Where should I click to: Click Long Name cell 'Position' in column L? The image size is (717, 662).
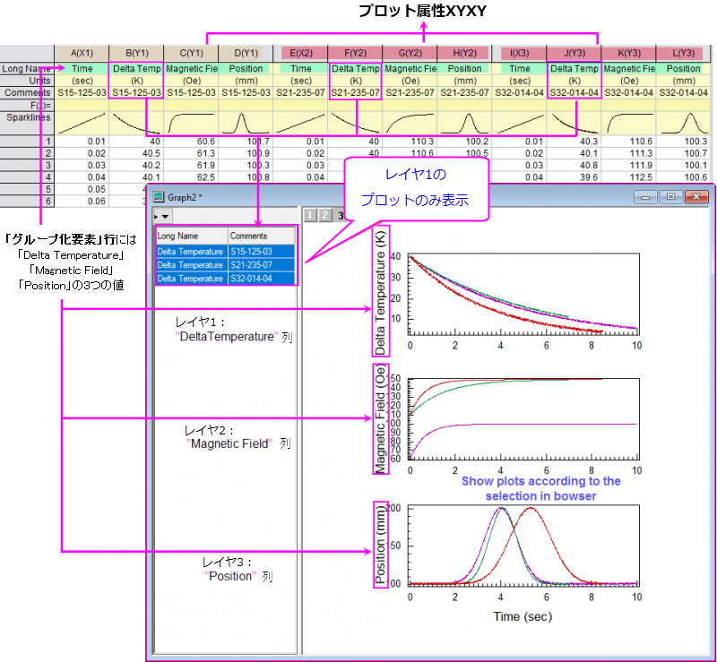(x=683, y=69)
